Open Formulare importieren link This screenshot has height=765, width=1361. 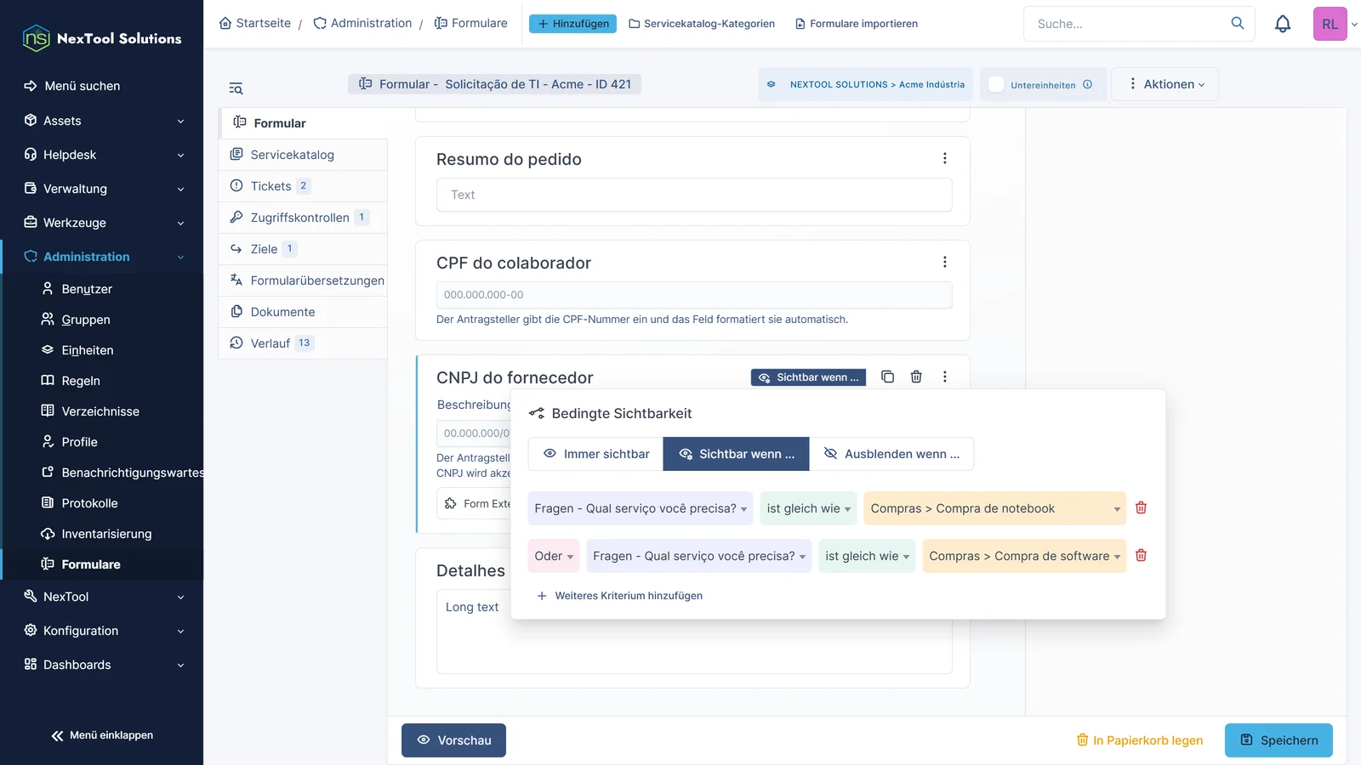tap(857, 24)
